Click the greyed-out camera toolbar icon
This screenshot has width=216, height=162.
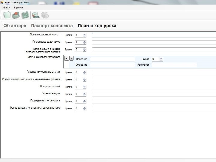tap(45, 15)
